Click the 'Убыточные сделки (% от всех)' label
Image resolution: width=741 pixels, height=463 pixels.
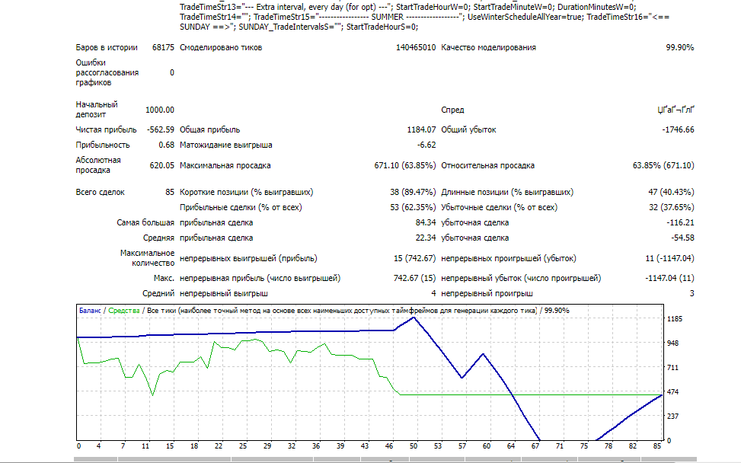[x=499, y=207]
